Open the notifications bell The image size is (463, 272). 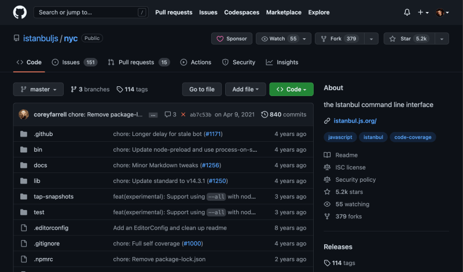[407, 12]
